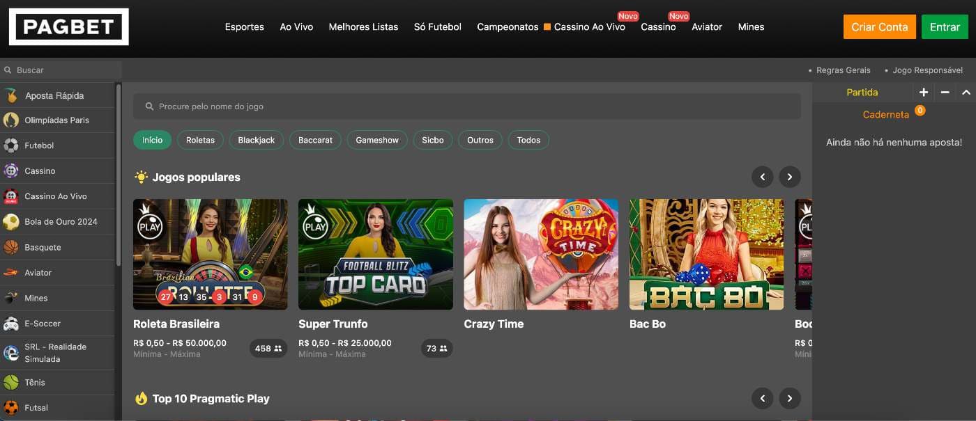Click the magnifier icon in game search
This screenshot has width=976, height=421.
coord(149,106)
